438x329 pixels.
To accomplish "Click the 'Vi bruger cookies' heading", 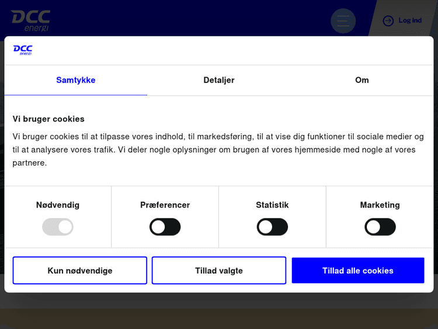I will pyautogui.click(x=48, y=119).
